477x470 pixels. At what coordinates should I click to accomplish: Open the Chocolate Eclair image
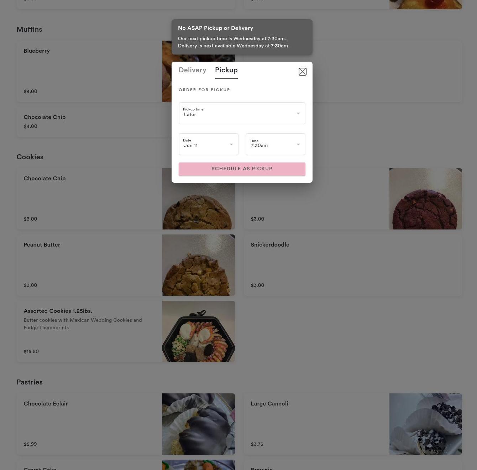click(198, 424)
